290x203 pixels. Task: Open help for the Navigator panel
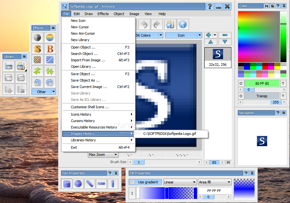pyautogui.click(x=278, y=112)
